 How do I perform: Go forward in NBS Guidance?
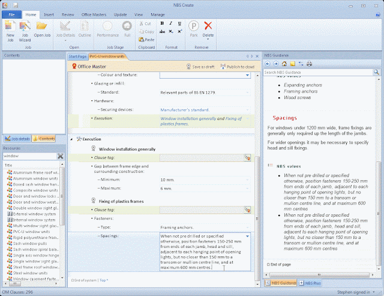click(276, 64)
